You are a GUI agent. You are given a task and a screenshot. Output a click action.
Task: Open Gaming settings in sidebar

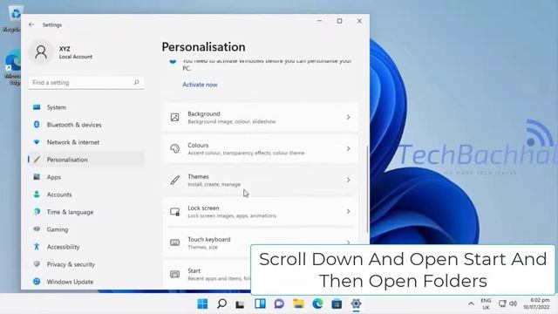(86, 229)
